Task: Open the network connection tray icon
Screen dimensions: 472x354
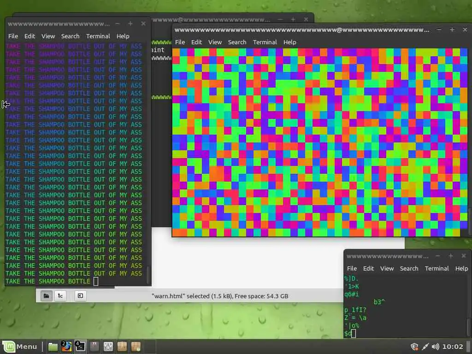Action: pos(425,347)
